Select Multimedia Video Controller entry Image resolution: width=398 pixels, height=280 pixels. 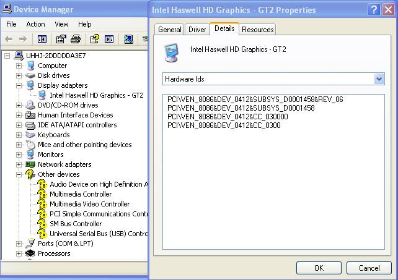click(90, 204)
